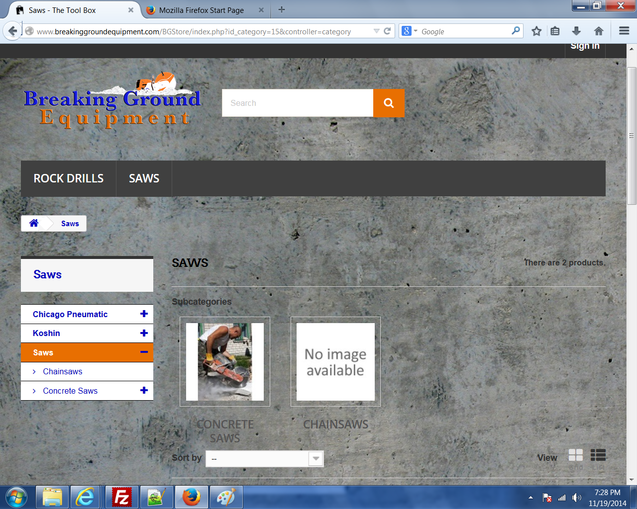Launch Internet Explorer from the taskbar
This screenshot has height=509, width=637.
click(x=85, y=497)
